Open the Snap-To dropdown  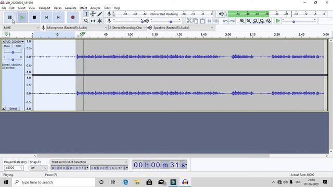click(x=38, y=168)
